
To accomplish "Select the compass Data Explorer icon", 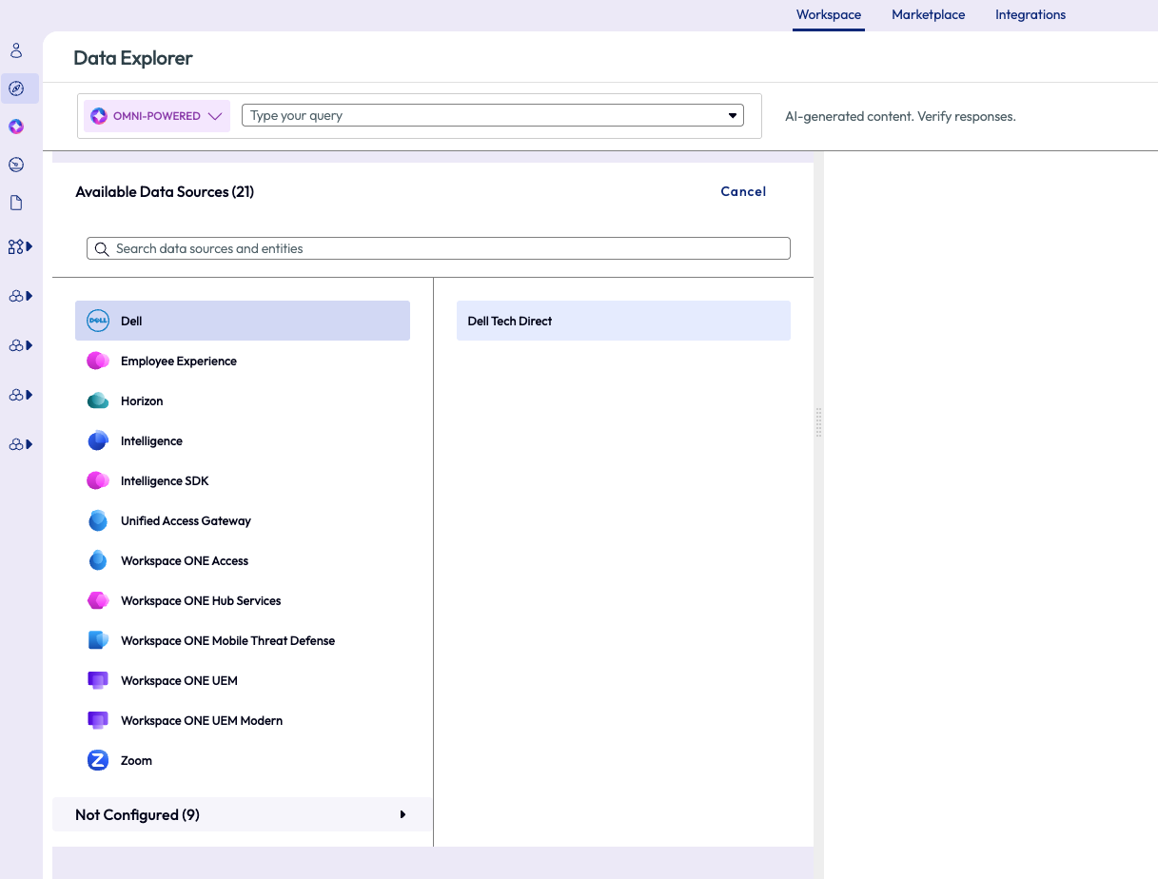I will [16, 88].
